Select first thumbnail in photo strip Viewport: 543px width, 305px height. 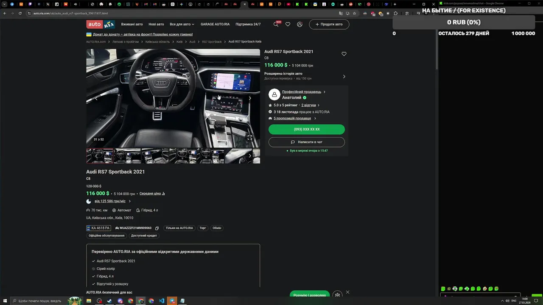tap(100, 155)
